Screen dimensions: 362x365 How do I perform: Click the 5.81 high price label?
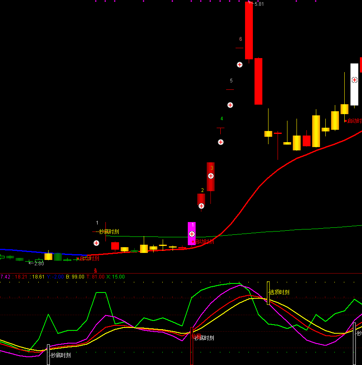(x=259, y=4)
